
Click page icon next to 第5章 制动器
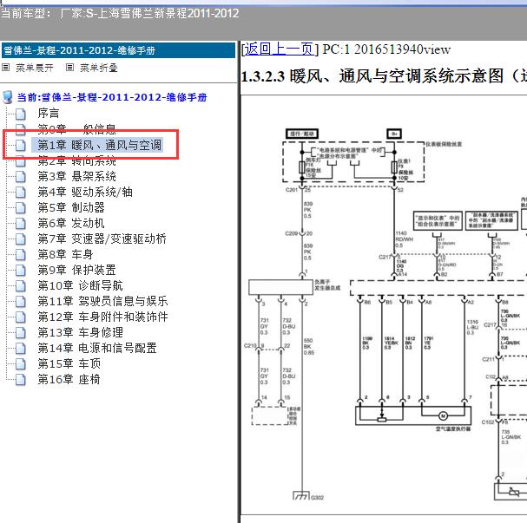coord(21,208)
